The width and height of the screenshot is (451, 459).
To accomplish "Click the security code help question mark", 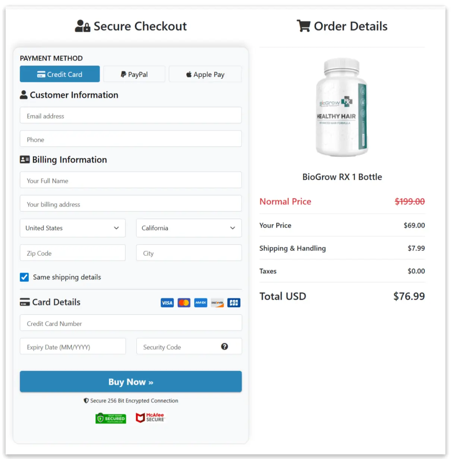I will (224, 347).
